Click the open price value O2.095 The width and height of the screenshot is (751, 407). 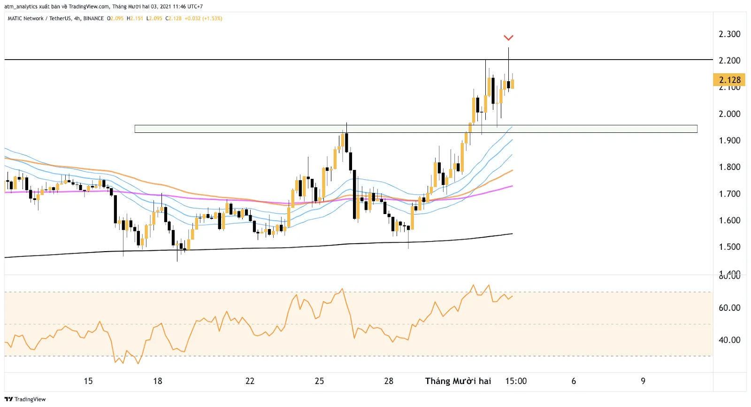[x=115, y=18]
